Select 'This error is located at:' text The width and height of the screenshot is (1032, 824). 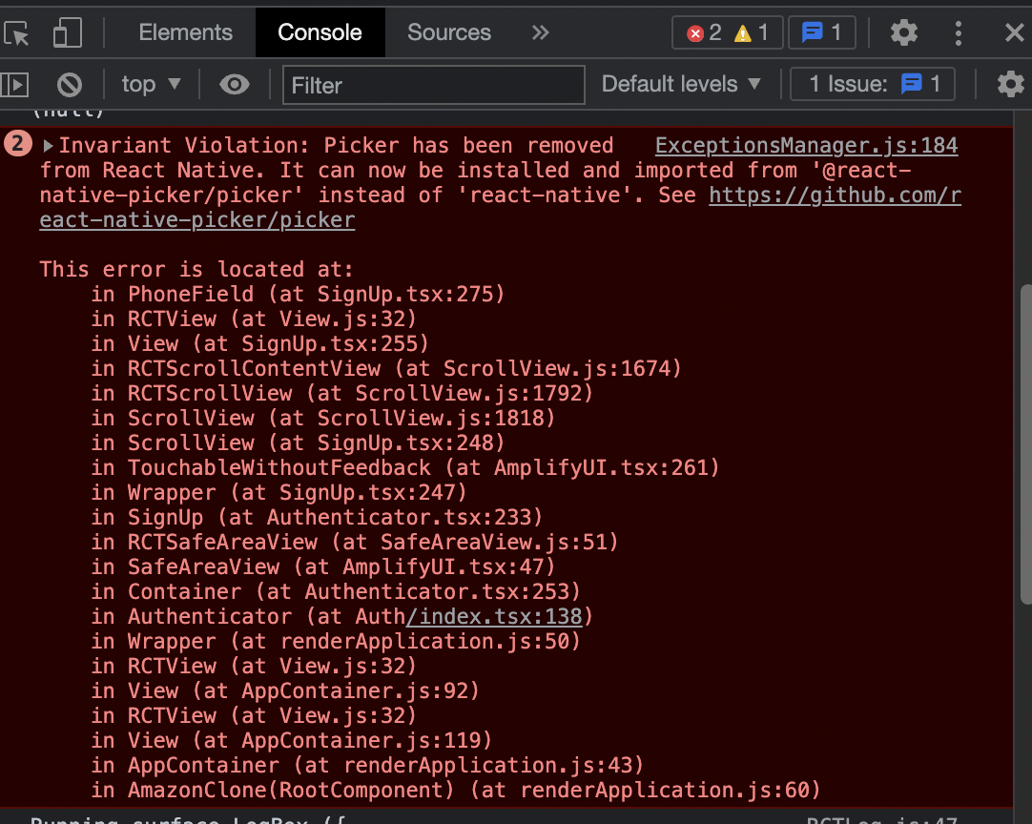click(196, 269)
